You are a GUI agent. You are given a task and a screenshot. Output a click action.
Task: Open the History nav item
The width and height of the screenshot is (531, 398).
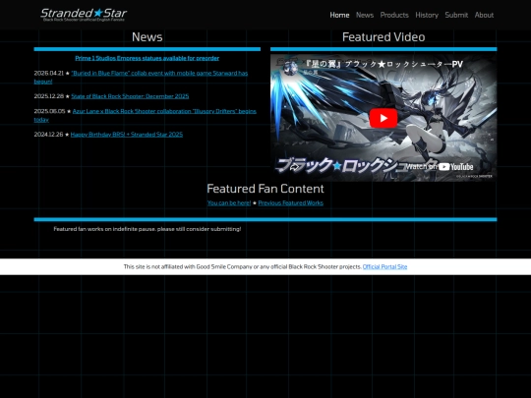click(x=427, y=15)
